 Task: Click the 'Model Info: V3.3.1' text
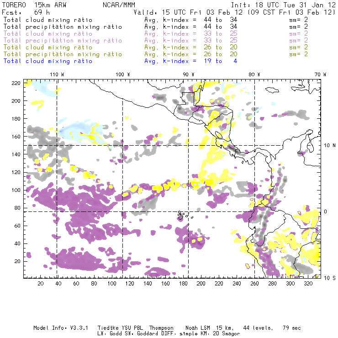point(61,328)
